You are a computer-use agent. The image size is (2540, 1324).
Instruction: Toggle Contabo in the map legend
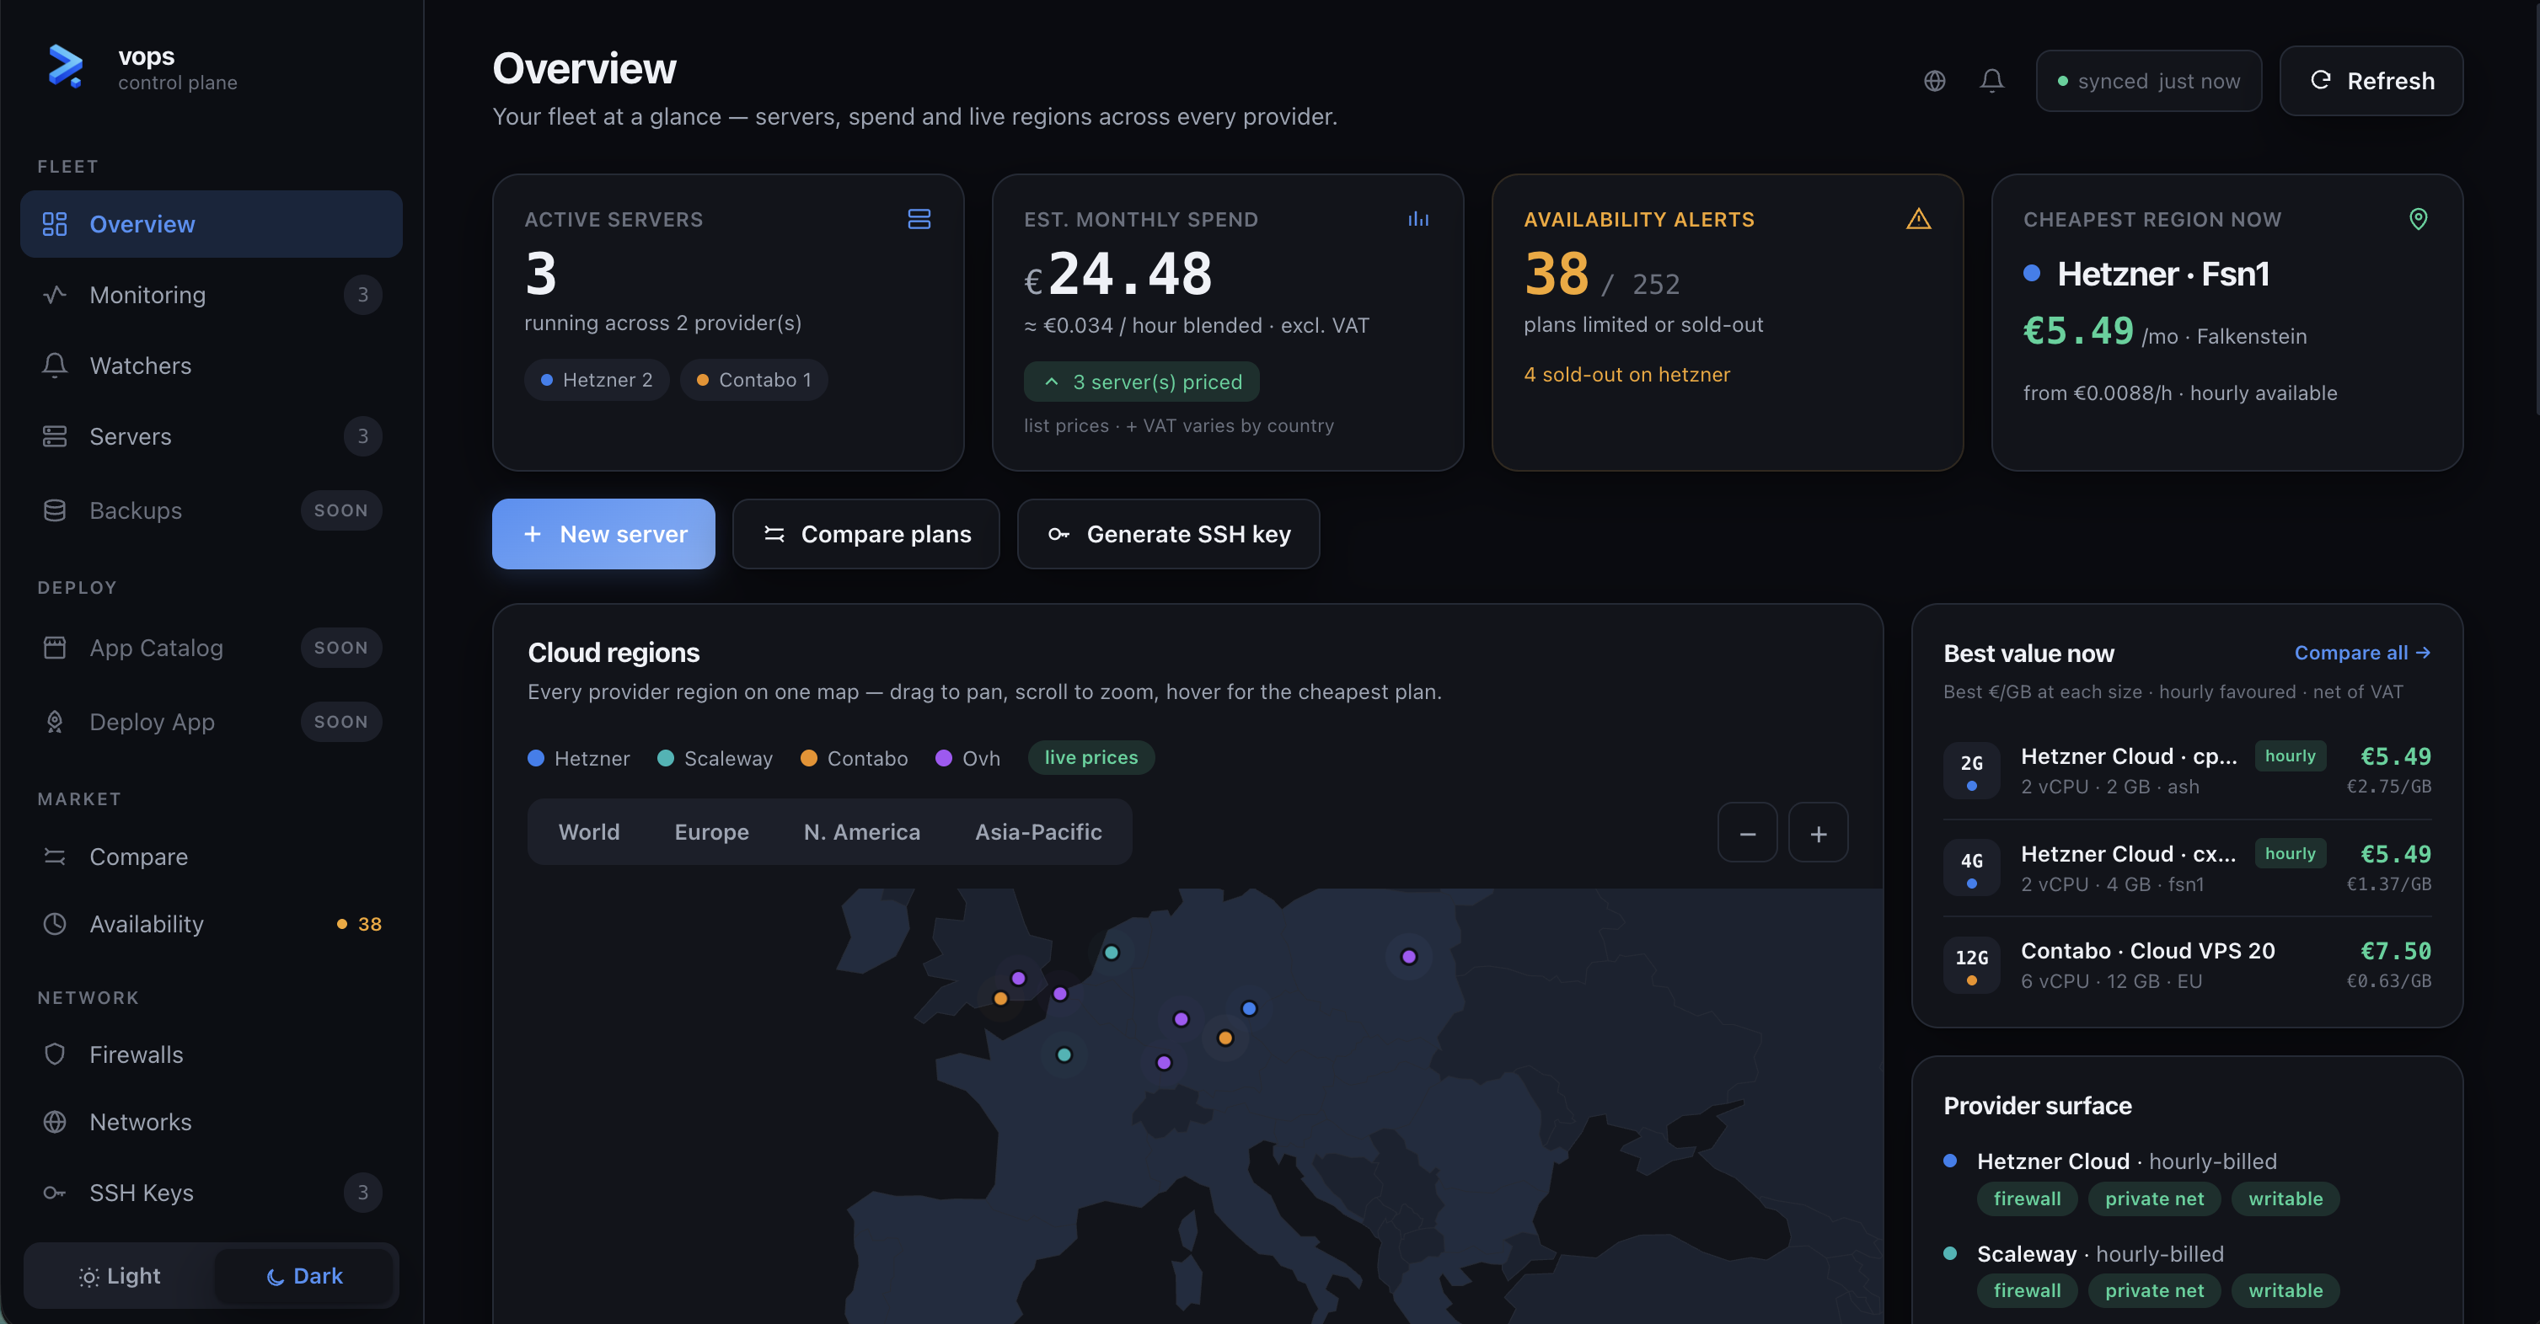coord(854,759)
